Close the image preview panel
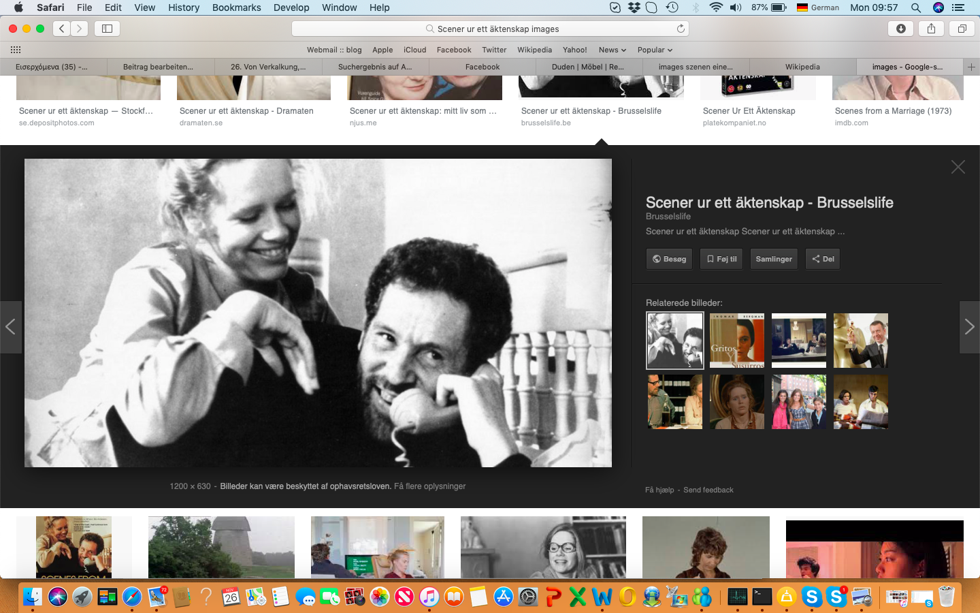980x613 pixels. point(958,167)
